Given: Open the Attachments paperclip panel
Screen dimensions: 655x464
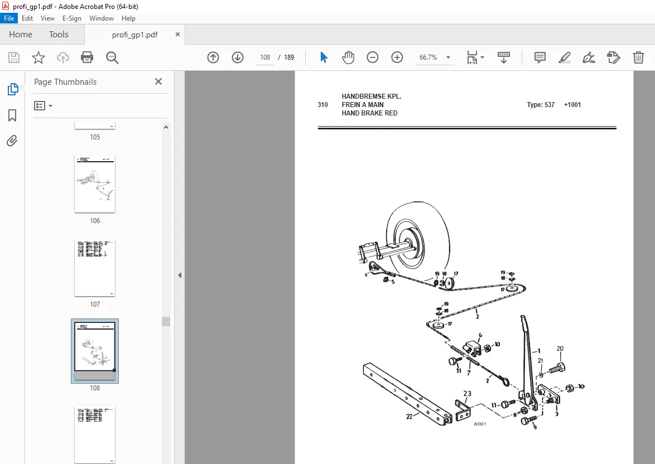Looking at the screenshot, I should [x=12, y=141].
